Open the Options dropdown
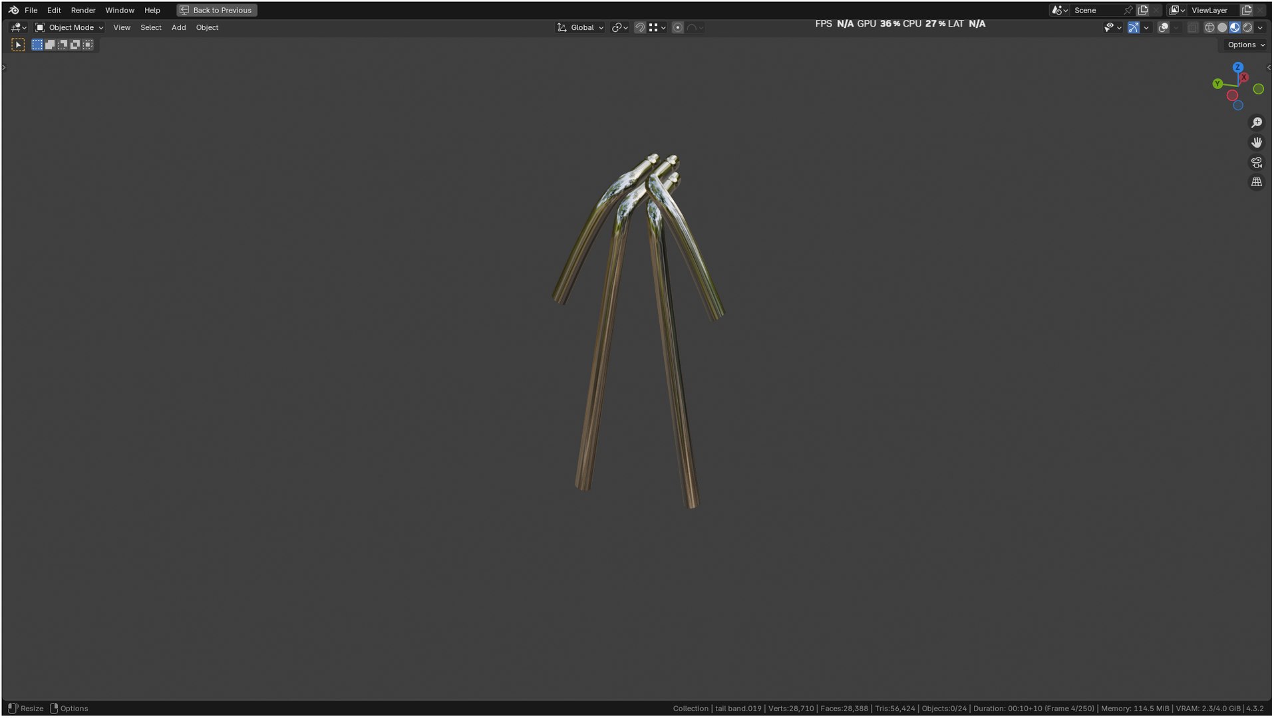 coord(1246,45)
